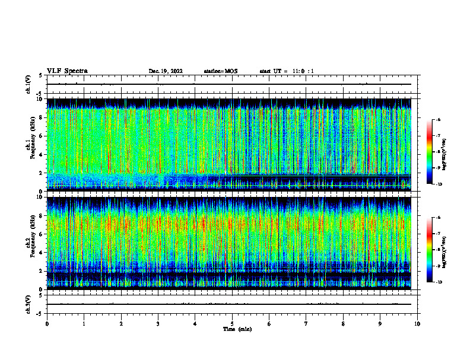Click the time axis tick label "1"
Screen dimensions: 470x363
tap(84, 324)
